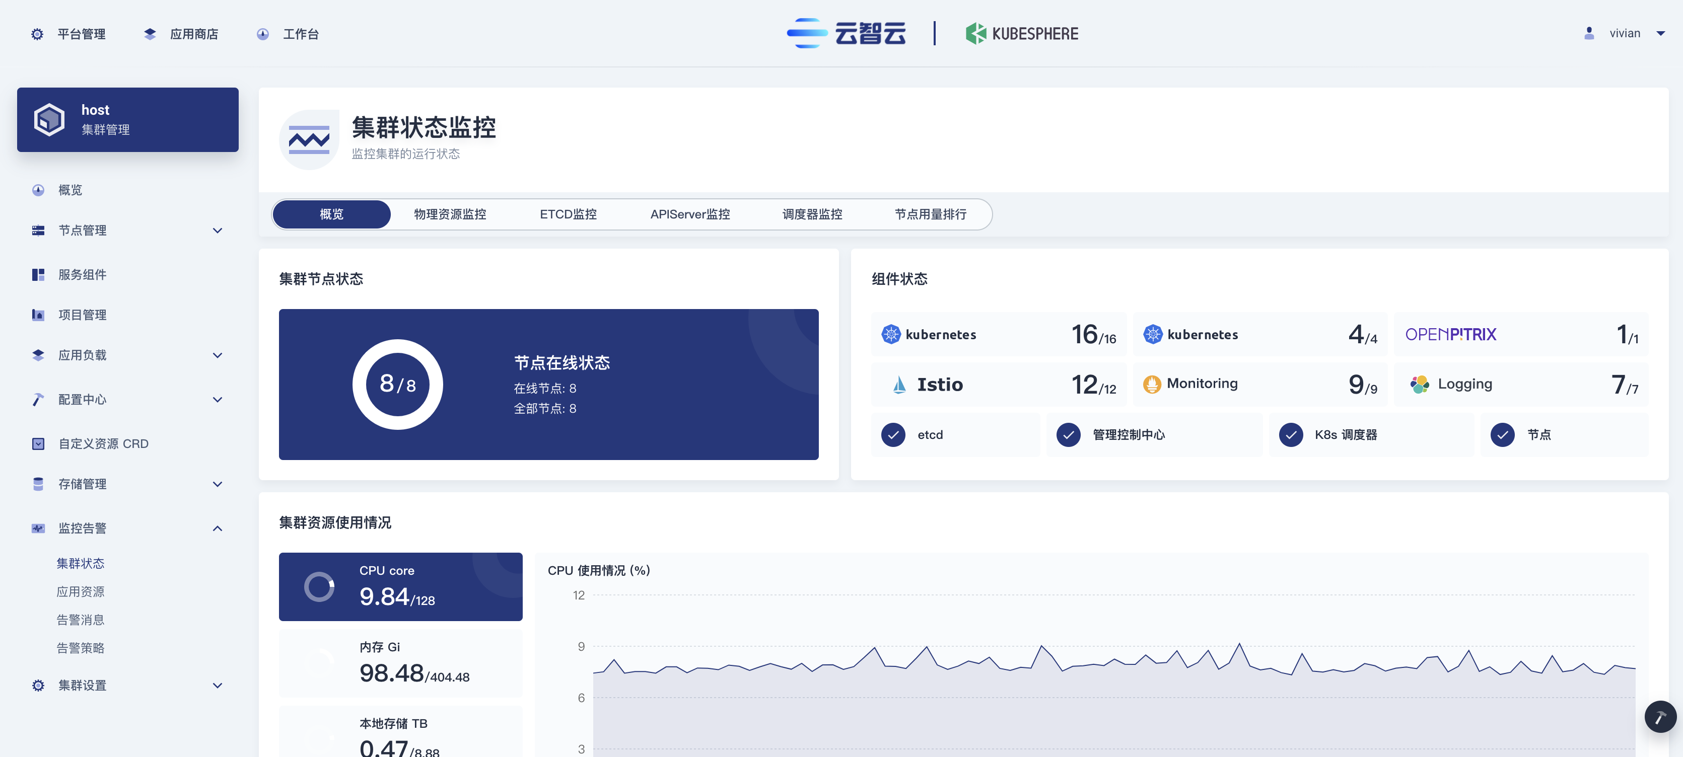
Task: Switch to the ETCD监控 tab
Action: point(568,213)
